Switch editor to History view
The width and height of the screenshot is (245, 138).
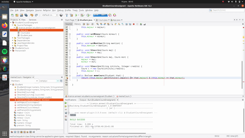click(77, 24)
